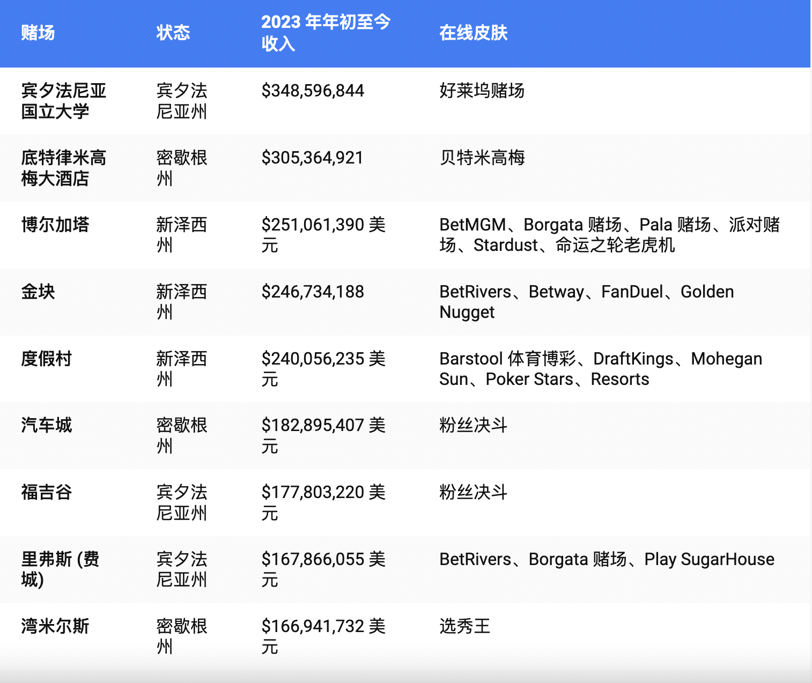Click 新泽西州 in the 度假村 row

(182, 369)
